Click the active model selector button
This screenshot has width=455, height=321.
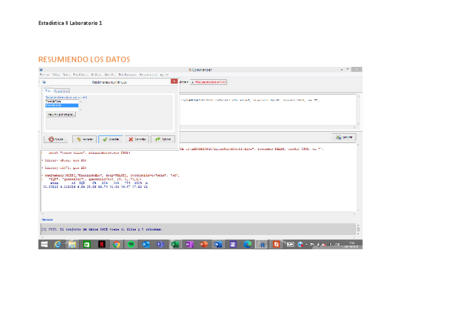(x=208, y=83)
